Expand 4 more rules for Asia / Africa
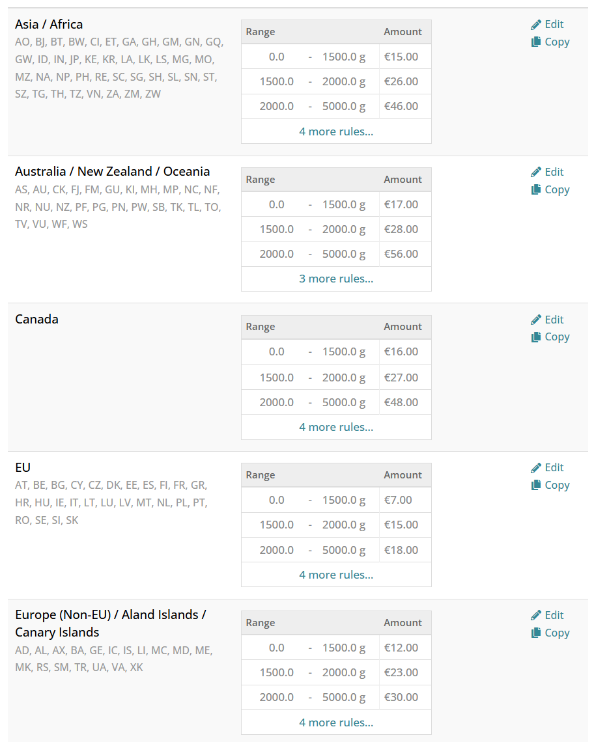Screen dimensions: 594x742 (336, 131)
